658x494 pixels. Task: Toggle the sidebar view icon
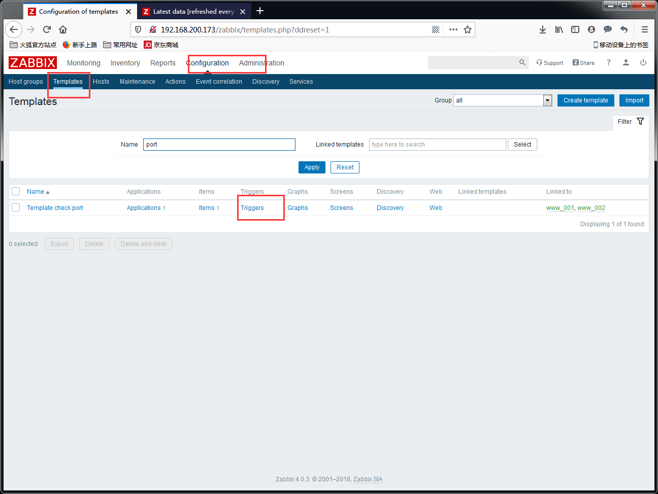[575, 29]
